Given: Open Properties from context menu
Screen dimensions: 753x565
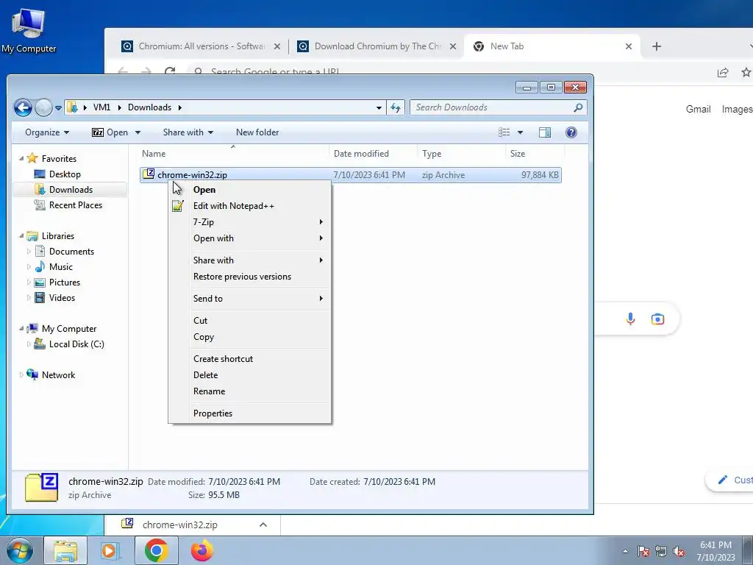Looking at the screenshot, I should tap(250, 413).
